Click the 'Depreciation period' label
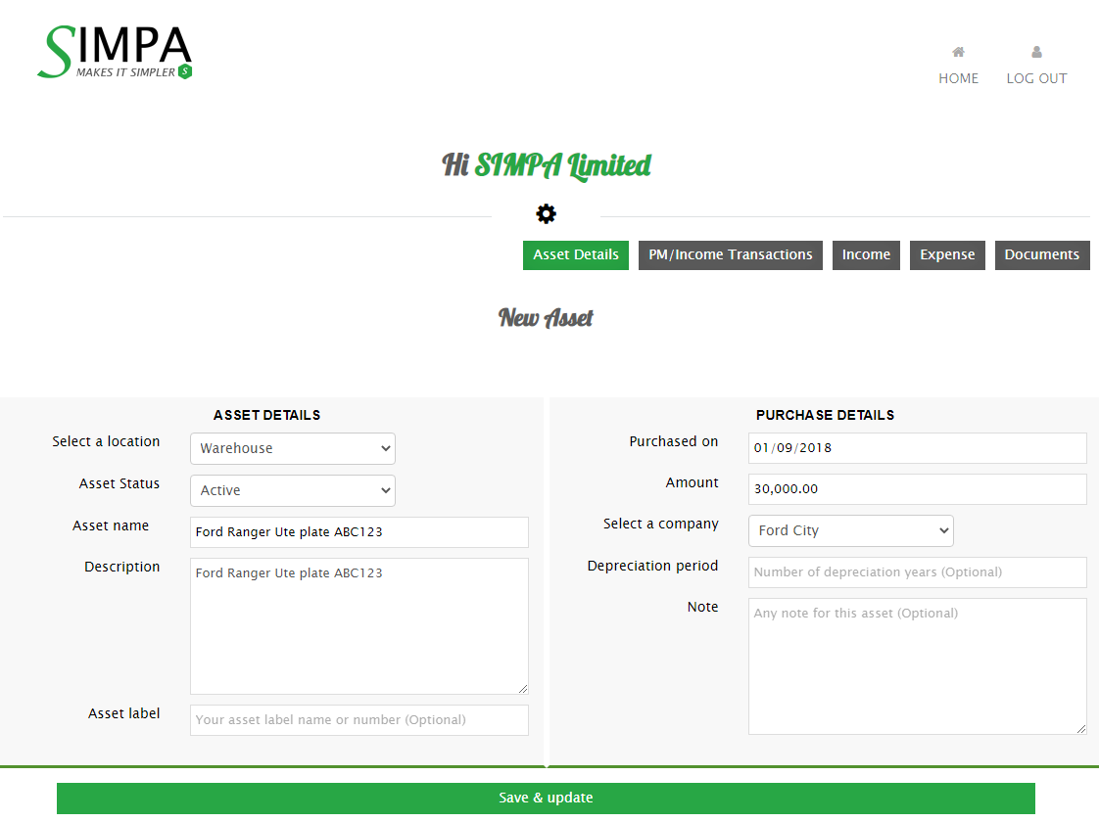 pos(652,566)
